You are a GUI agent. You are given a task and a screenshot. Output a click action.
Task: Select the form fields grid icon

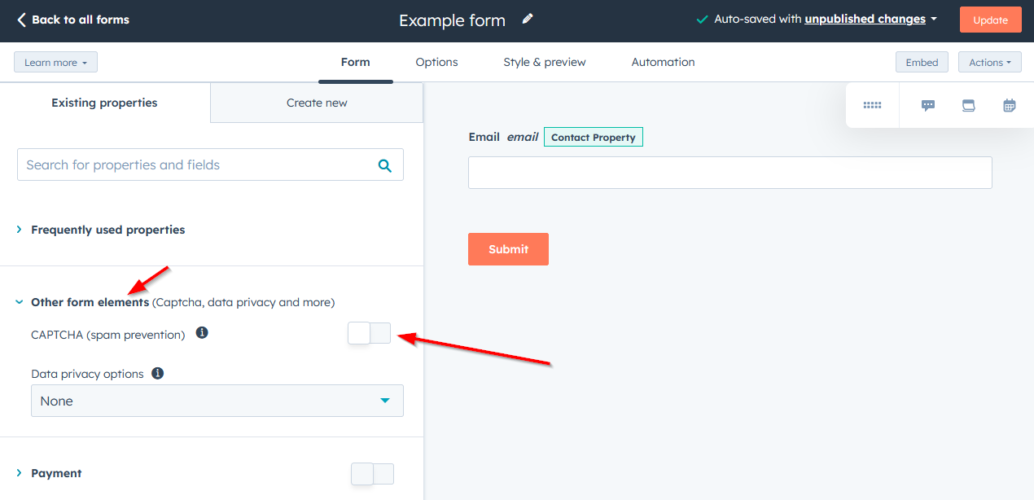click(x=872, y=105)
